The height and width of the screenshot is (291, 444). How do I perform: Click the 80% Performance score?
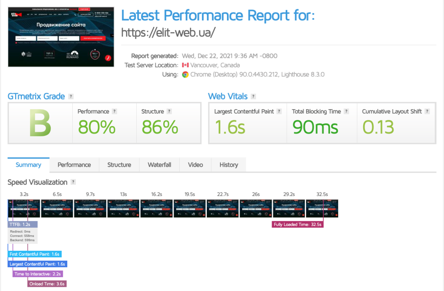tap(96, 127)
